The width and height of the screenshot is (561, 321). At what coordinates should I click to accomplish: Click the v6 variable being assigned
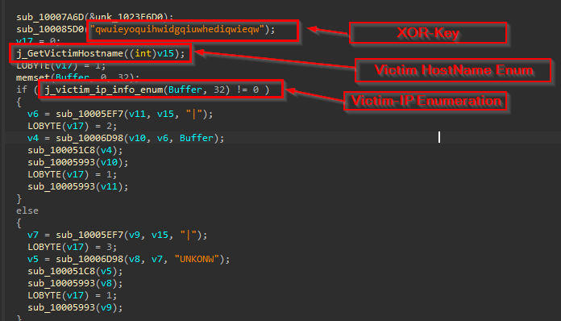[x=33, y=114]
